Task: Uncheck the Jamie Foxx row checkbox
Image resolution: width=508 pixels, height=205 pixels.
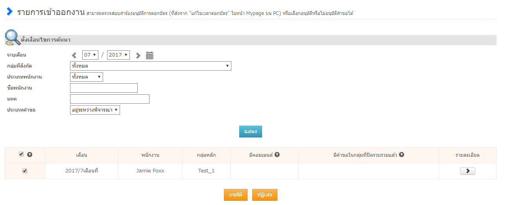Action: point(25,171)
